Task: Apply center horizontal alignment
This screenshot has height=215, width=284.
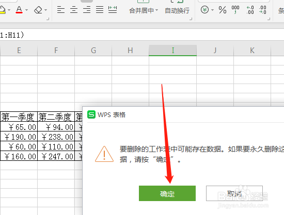Action: tap(74, 10)
